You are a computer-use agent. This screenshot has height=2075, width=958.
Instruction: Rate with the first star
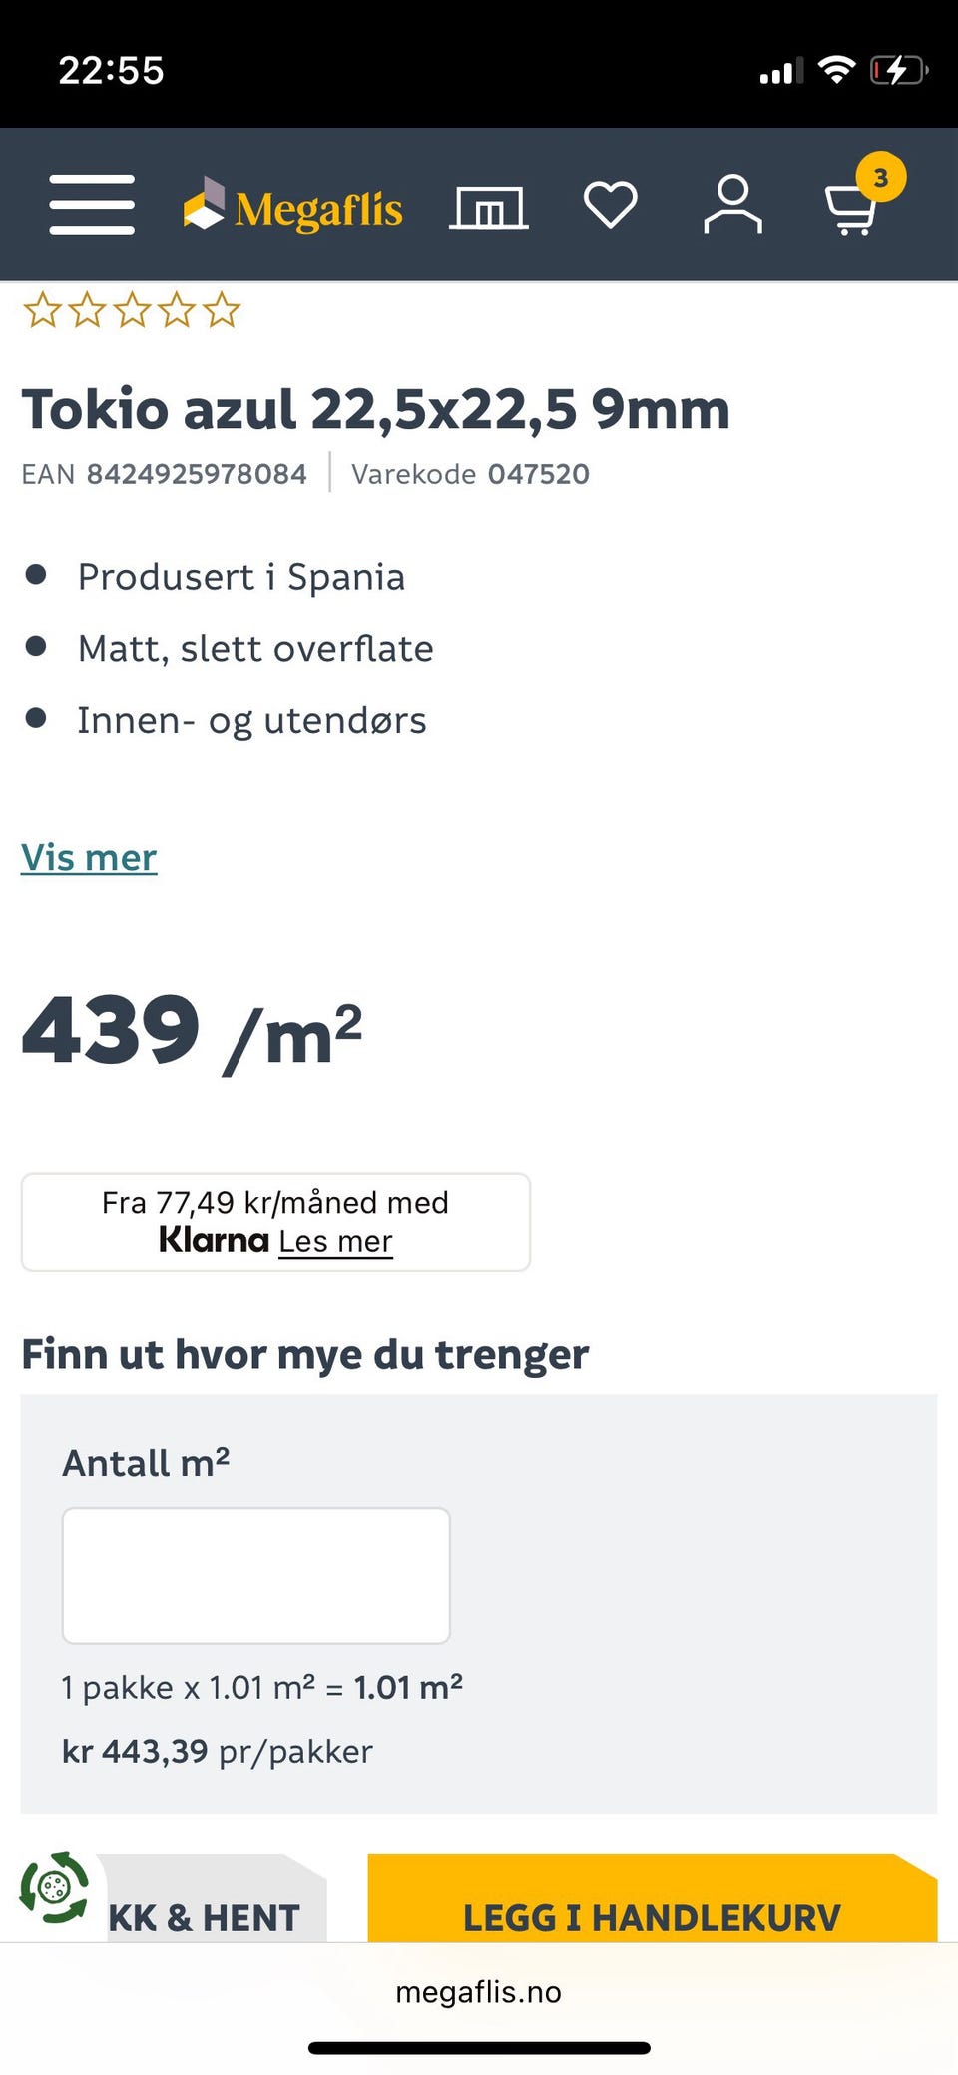(x=42, y=310)
